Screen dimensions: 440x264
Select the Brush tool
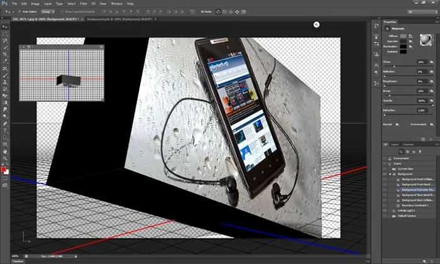pyautogui.click(x=5, y=75)
